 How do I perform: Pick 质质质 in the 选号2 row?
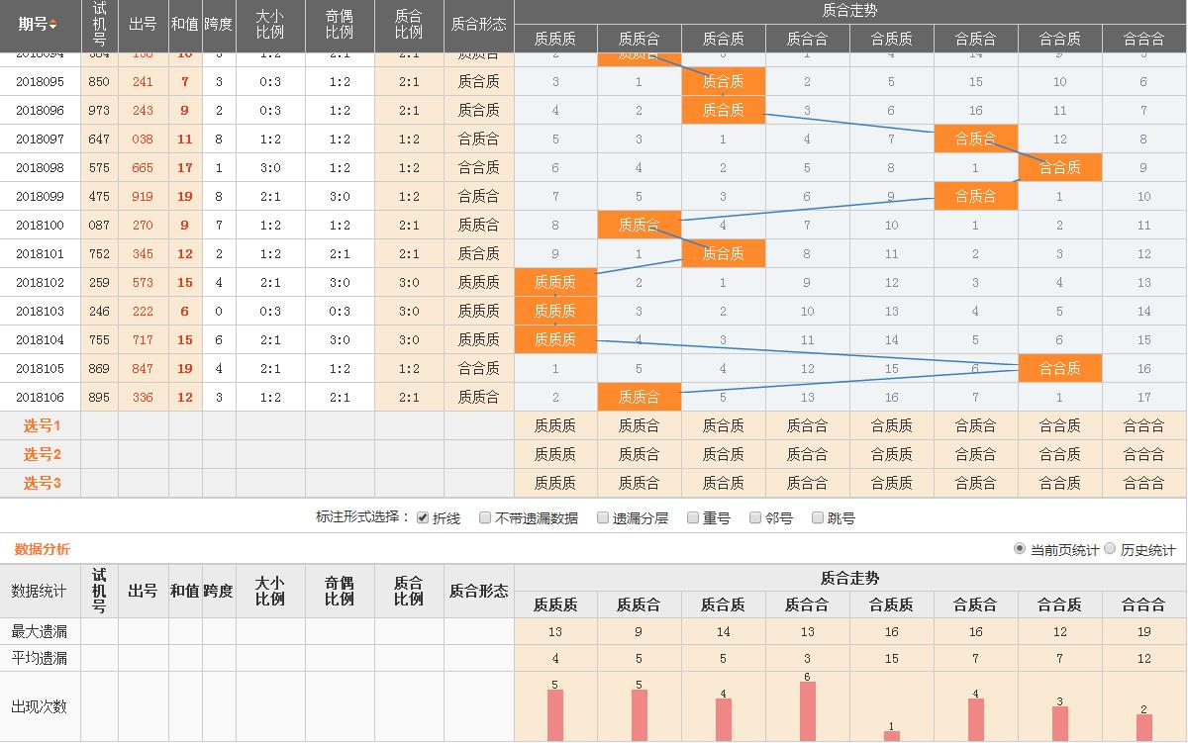[555, 455]
